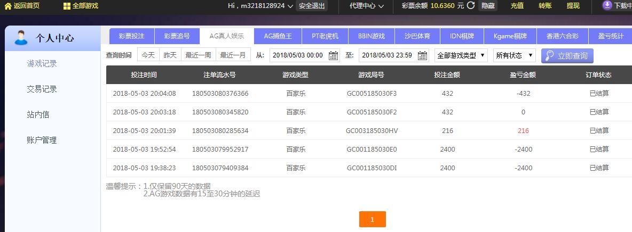The width and height of the screenshot is (632, 232).
Task: Open the 所有状态 status dropdown
Action: [515, 55]
